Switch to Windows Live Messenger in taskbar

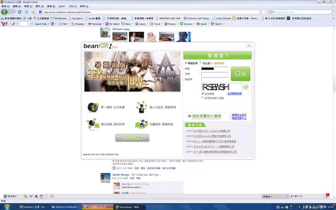65,207
